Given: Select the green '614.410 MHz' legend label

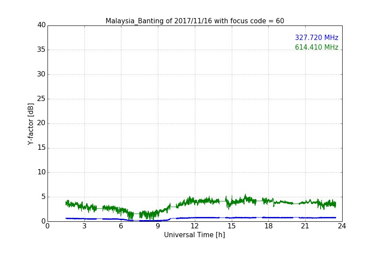Looking at the screenshot, I should coord(317,47).
